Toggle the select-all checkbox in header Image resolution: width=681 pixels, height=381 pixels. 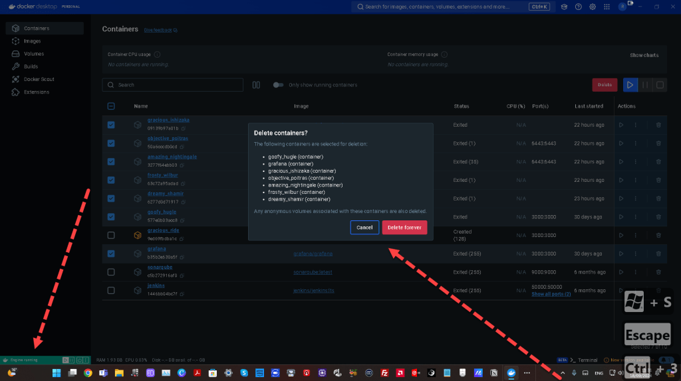111,106
